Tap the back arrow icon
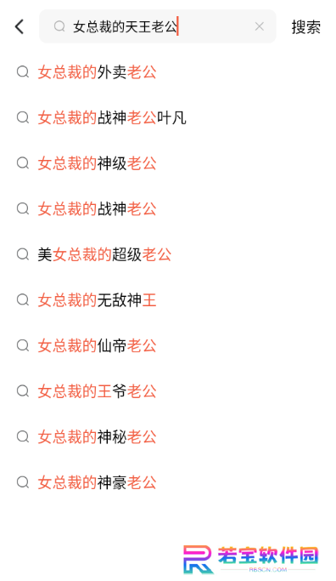 (x=20, y=26)
